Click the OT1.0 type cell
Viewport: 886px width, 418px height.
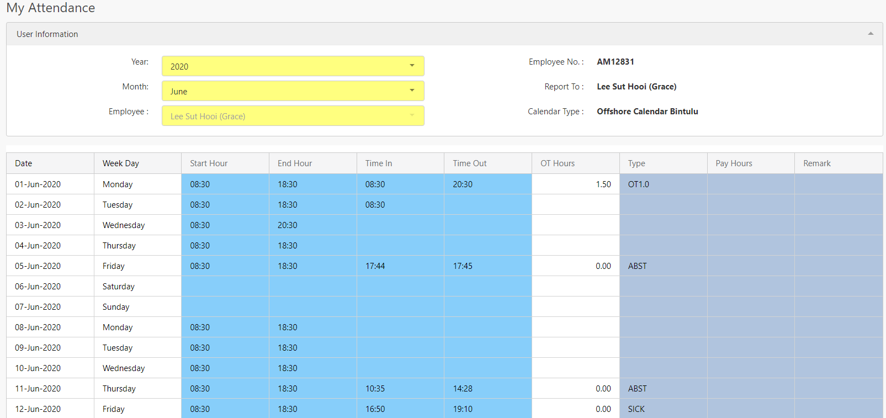coord(664,184)
